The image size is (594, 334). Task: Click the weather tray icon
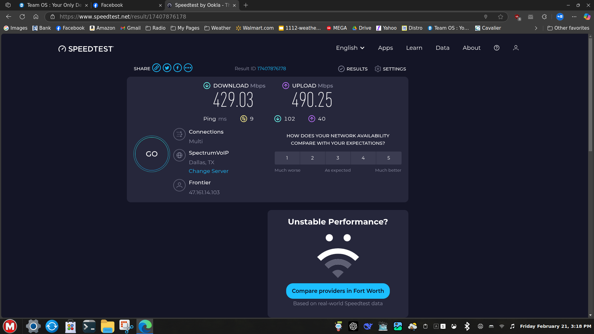[412, 326]
